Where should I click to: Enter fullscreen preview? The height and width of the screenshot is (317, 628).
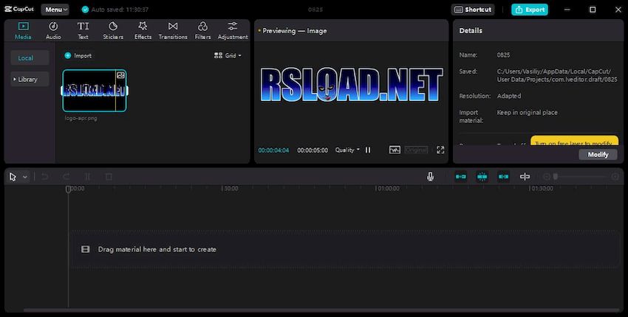pos(440,150)
